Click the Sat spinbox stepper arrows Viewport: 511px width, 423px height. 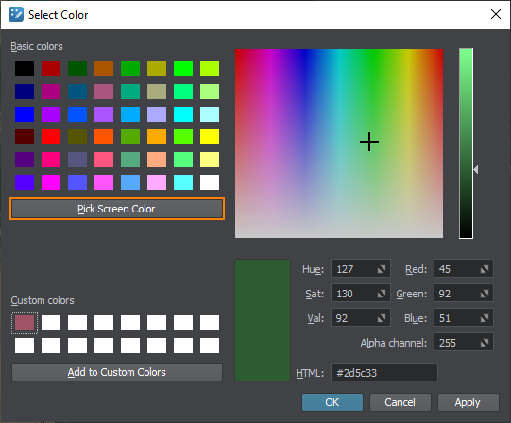coord(382,294)
